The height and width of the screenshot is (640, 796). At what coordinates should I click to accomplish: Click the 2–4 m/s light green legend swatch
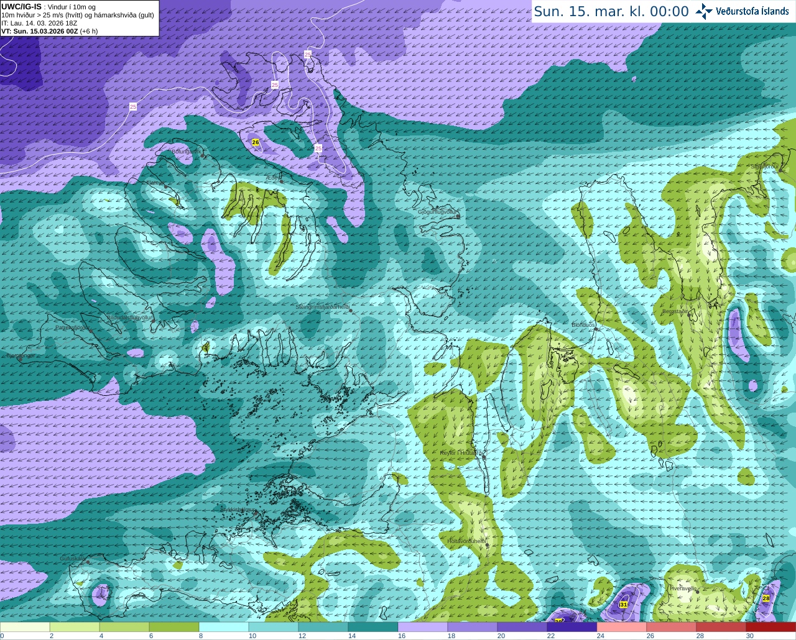(75, 627)
